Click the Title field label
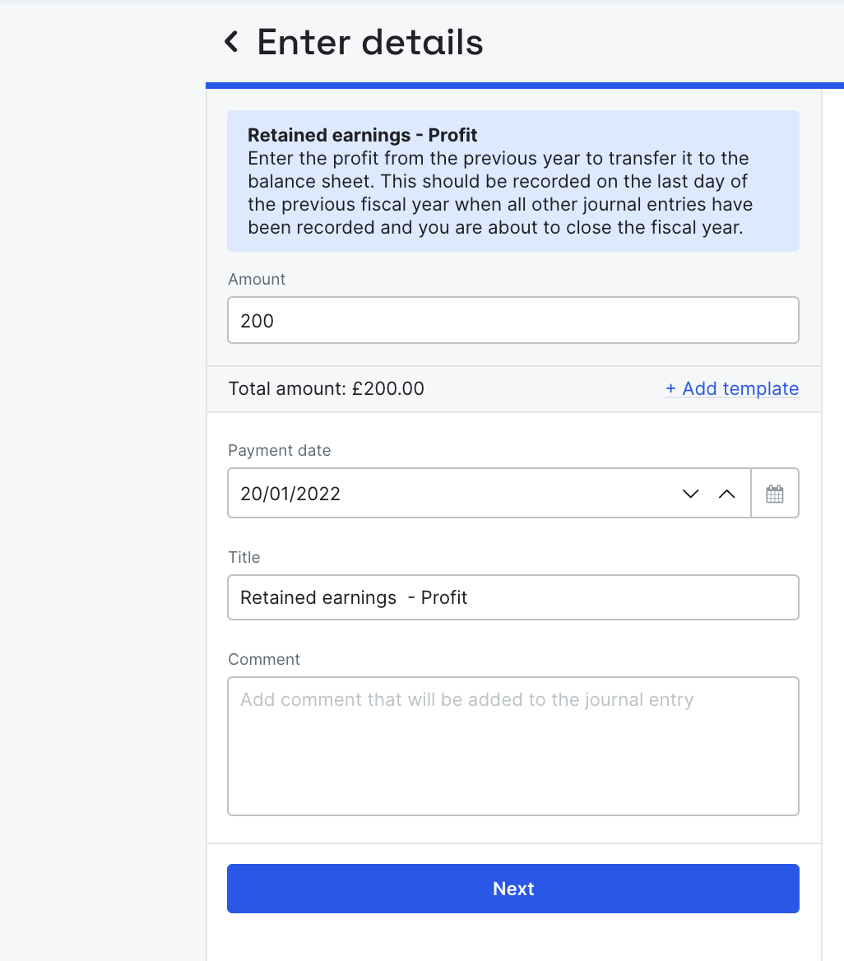The height and width of the screenshot is (961, 844). pos(244,557)
